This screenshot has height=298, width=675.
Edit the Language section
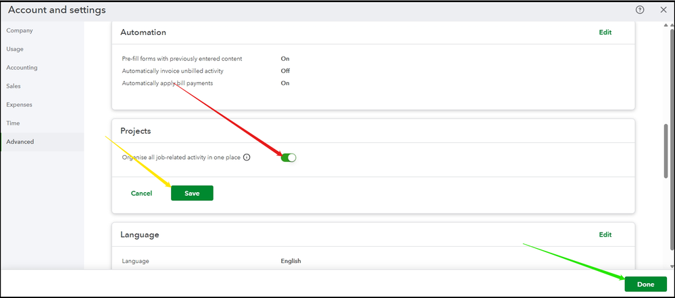click(605, 235)
